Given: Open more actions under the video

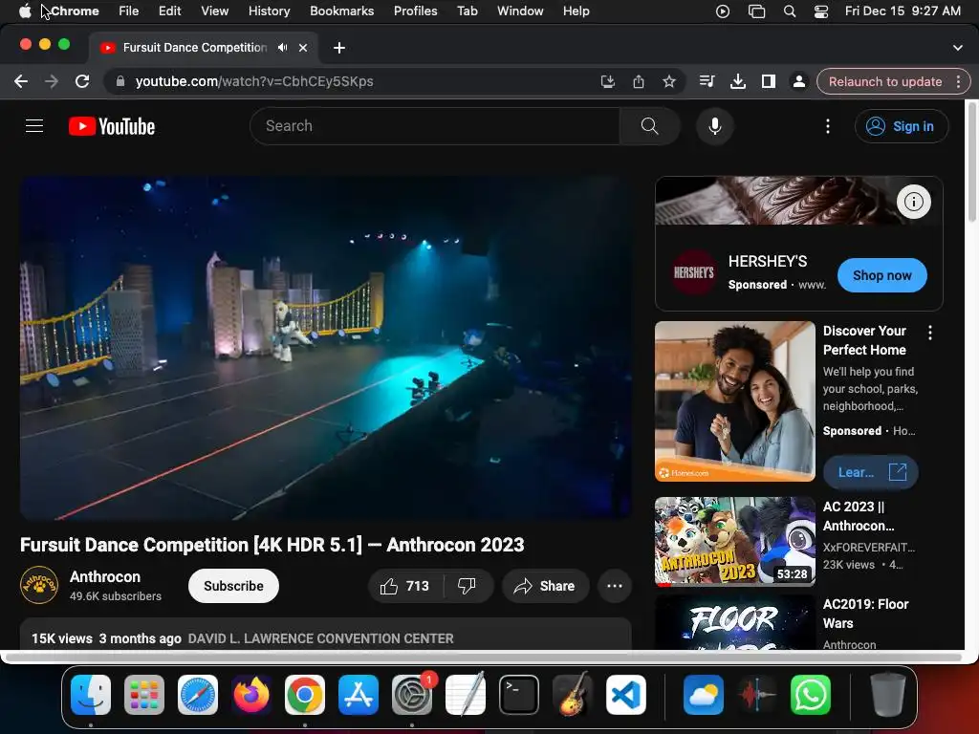Looking at the screenshot, I should (615, 586).
